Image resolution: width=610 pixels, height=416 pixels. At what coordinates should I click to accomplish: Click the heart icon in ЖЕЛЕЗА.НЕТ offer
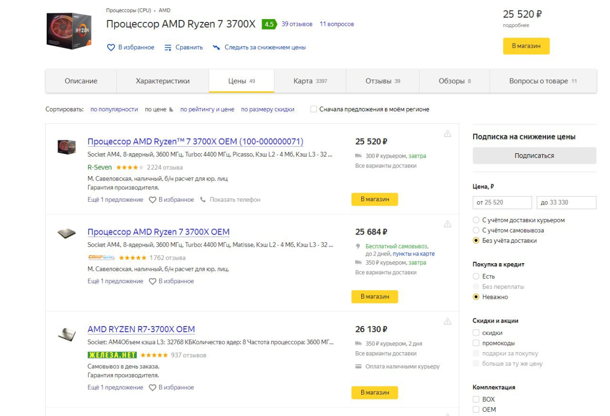(152, 387)
